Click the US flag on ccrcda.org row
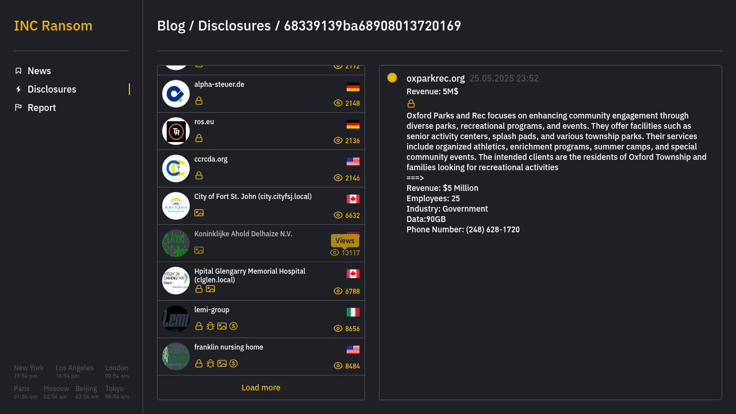 point(353,162)
